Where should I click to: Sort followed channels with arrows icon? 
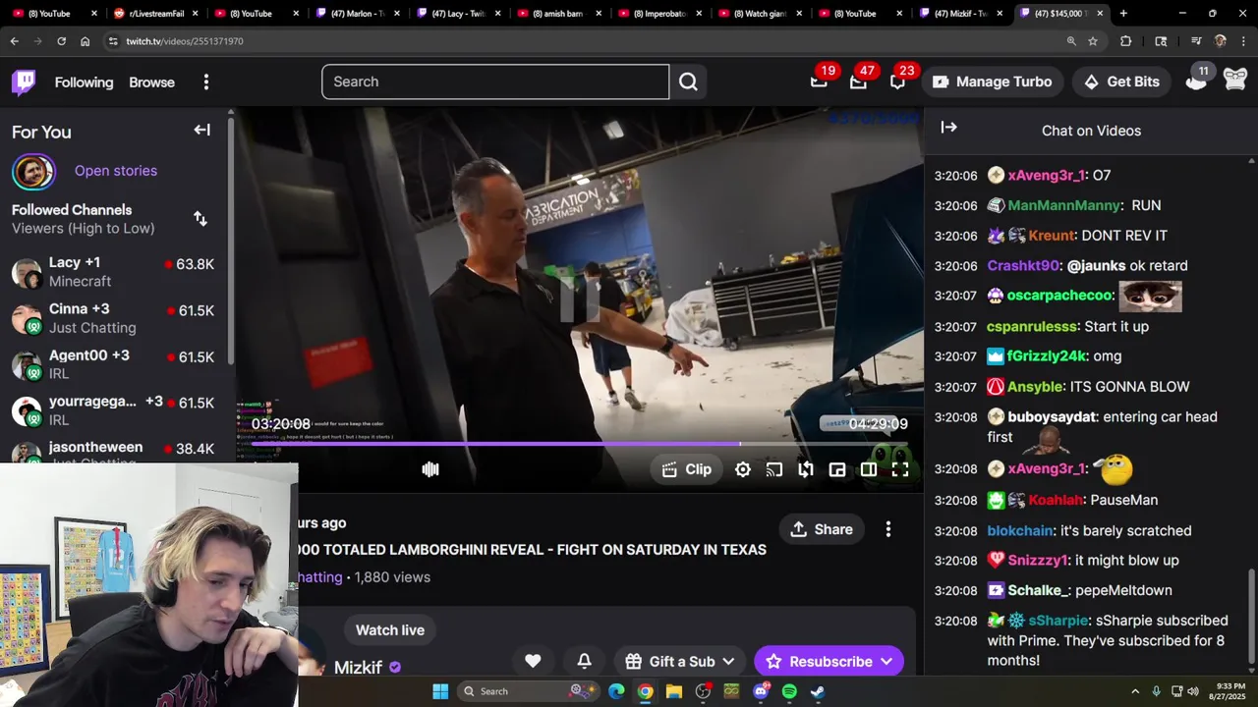[200, 218]
